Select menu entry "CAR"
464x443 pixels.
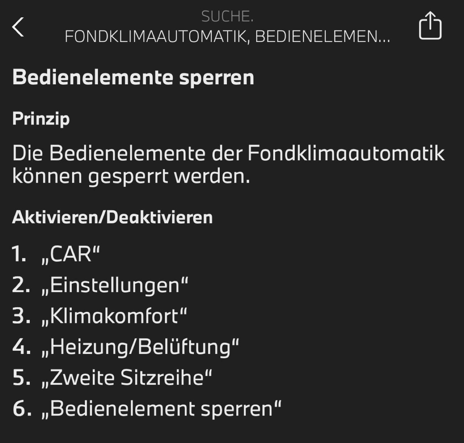click(71, 254)
